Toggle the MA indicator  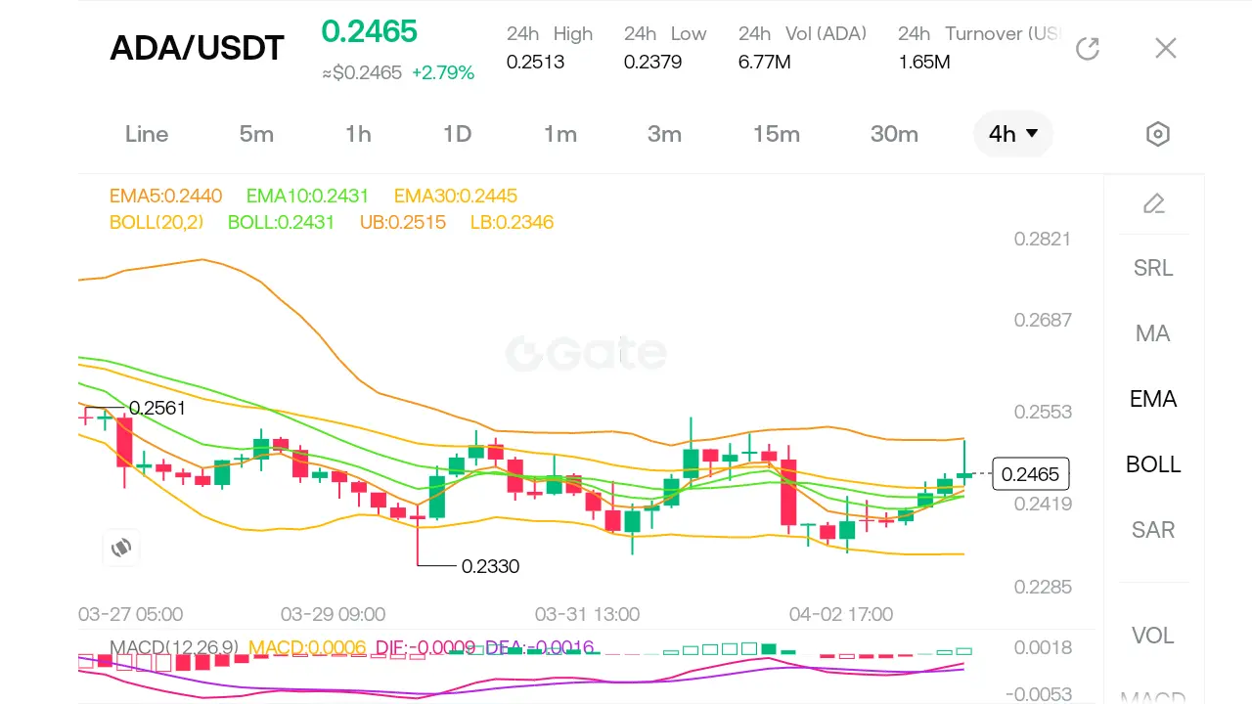pyautogui.click(x=1153, y=333)
